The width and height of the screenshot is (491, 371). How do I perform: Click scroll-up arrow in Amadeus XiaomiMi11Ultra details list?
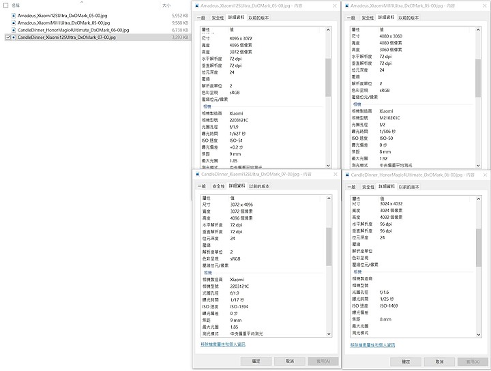[478, 30]
